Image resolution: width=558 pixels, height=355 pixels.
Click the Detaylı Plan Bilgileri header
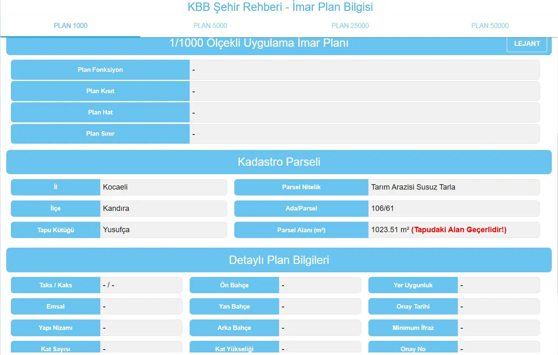point(279,260)
